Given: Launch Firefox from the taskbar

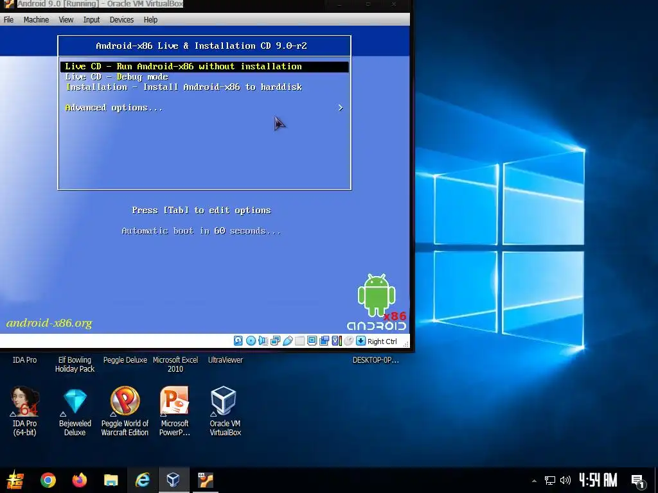Looking at the screenshot, I should point(79,480).
